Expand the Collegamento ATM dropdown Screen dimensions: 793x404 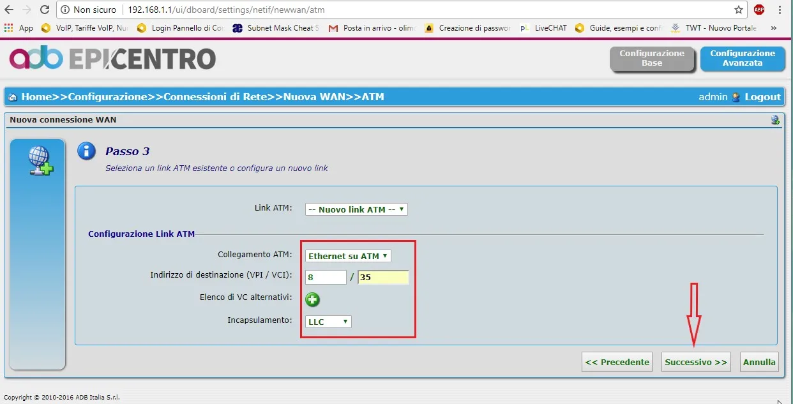pos(348,256)
